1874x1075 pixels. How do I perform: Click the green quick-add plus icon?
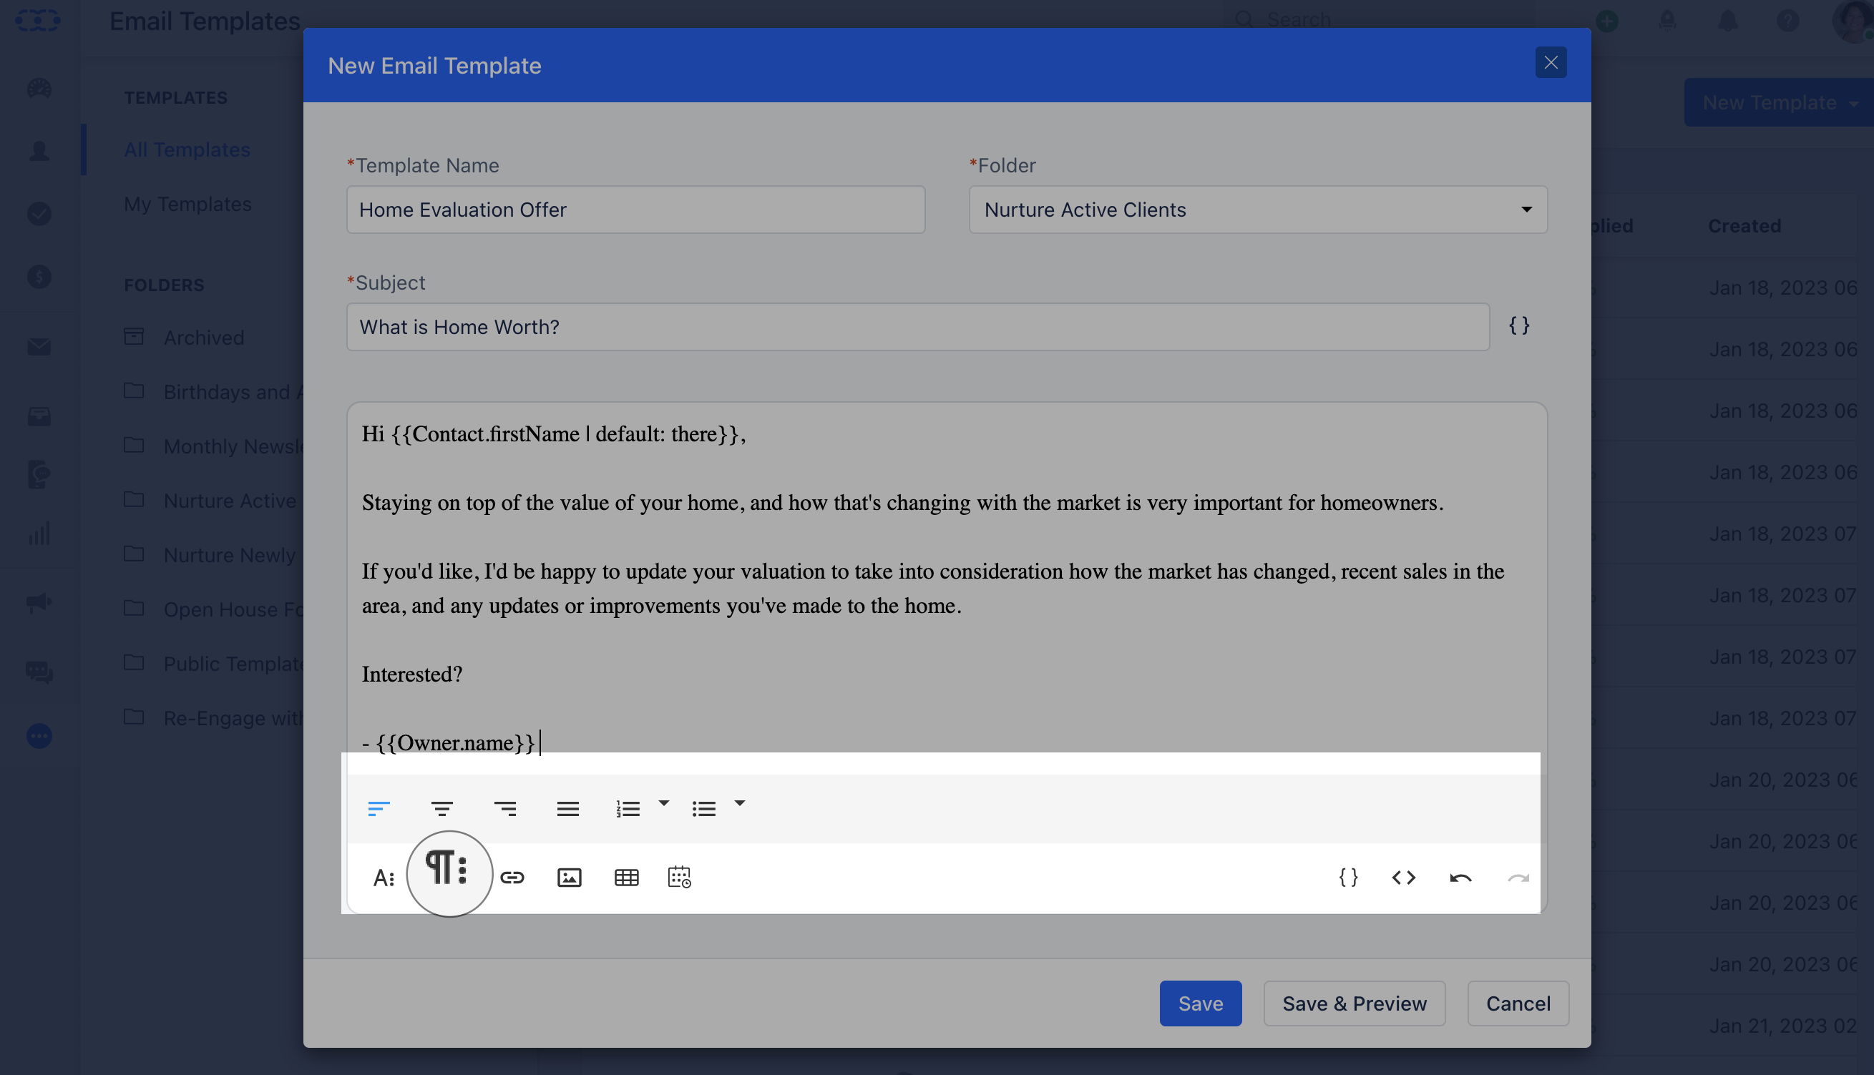tap(1607, 20)
